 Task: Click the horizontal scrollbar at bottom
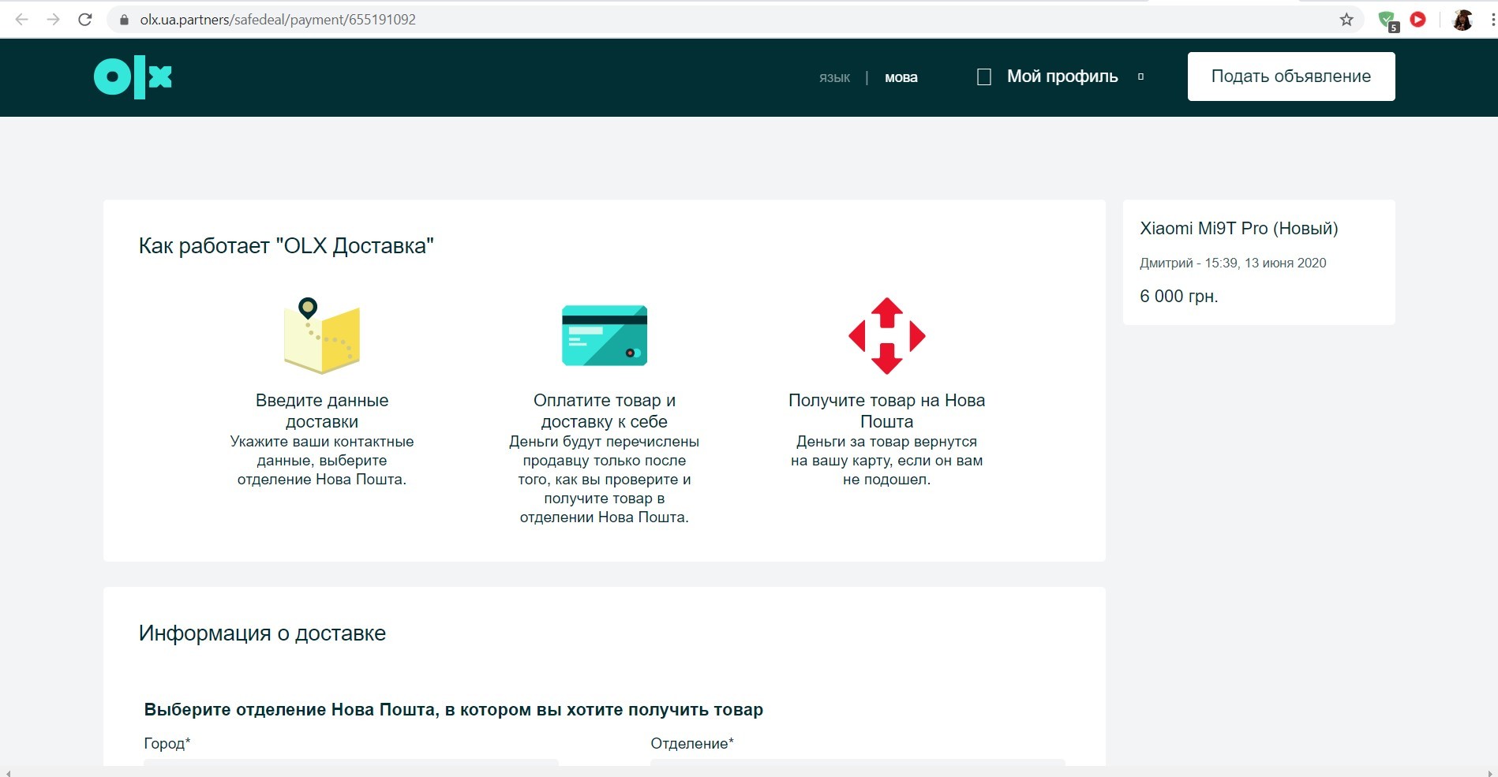(x=749, y=771)
